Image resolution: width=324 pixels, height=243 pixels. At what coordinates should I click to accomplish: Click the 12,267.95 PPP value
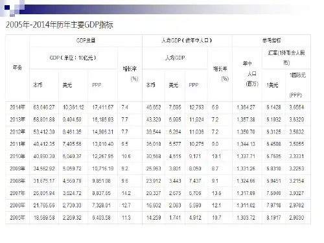(103, 156)
